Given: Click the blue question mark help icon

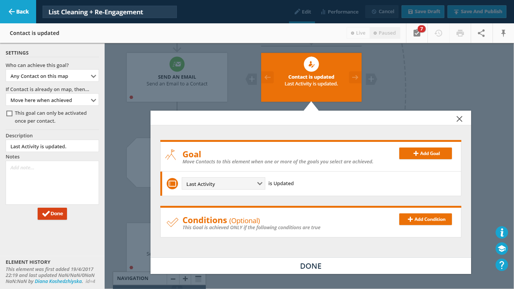Looking at the screenshot, I should (502, 265).
